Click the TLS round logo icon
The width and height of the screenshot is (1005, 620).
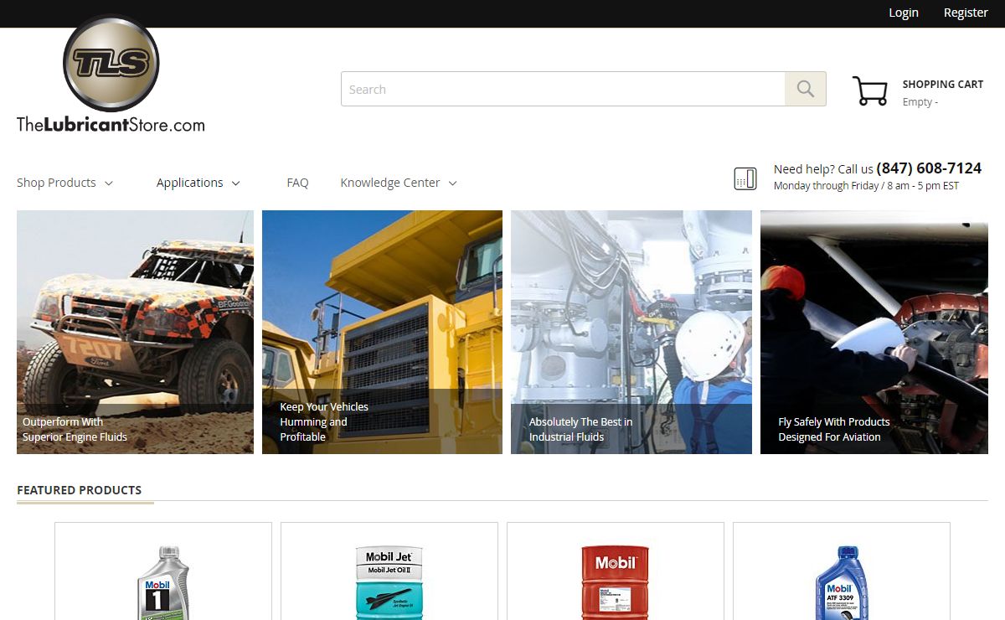(111, 63)
